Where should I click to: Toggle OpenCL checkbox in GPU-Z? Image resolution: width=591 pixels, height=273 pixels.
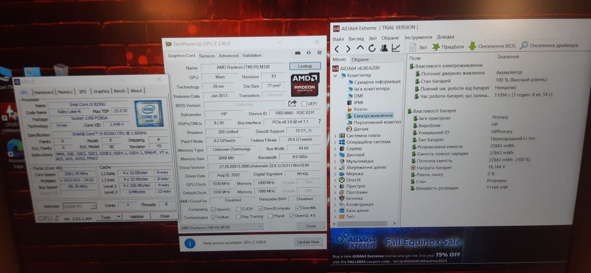pos(213,209)
